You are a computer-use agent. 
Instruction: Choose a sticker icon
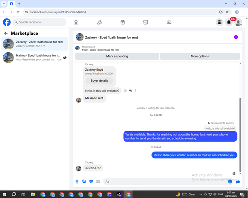91,182
